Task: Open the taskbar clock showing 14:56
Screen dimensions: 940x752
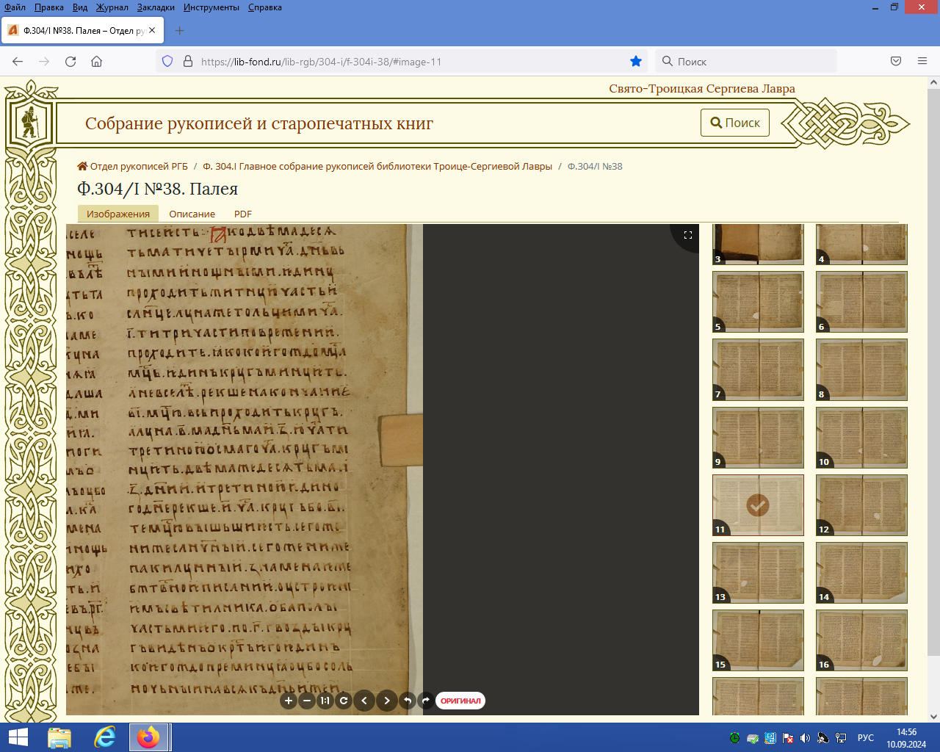Action: pyautogui.click(x=906, y=738)
